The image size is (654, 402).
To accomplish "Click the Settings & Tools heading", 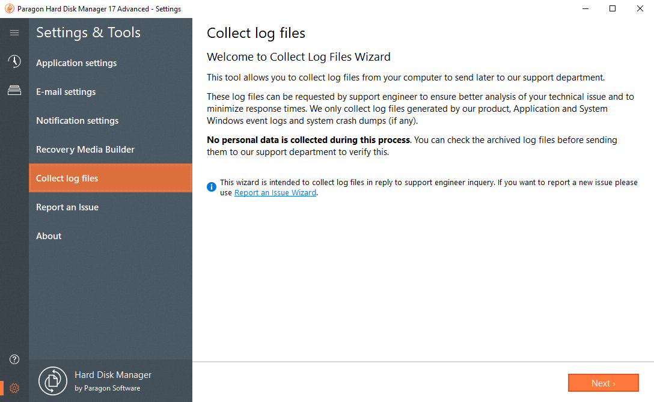I will [x=88, y=32].
